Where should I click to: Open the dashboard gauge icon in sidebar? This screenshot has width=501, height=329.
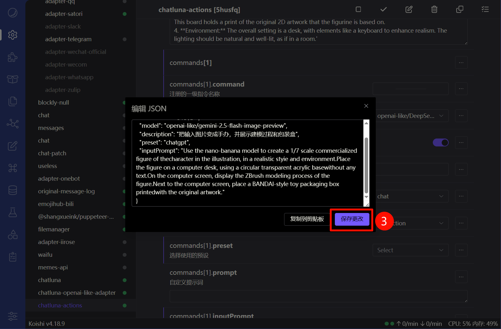click(x=13, y=13)
